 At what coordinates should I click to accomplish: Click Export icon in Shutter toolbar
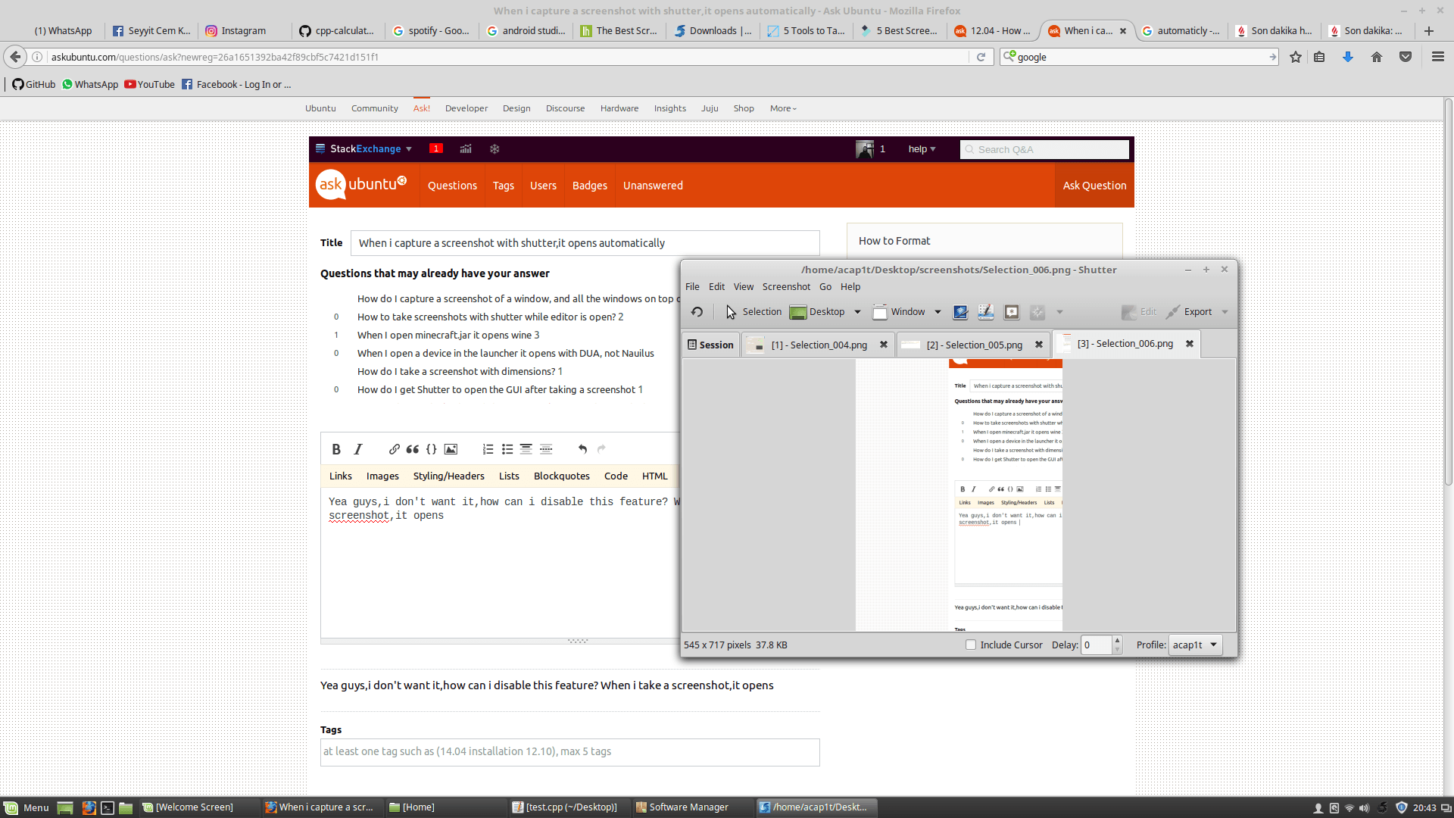pos(1189,312)
